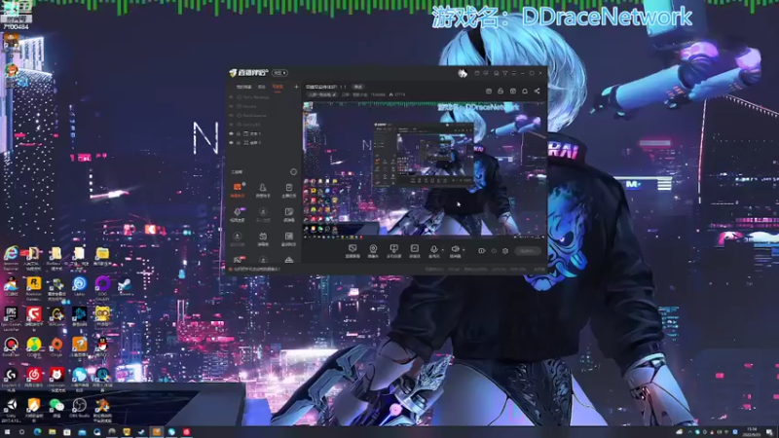
Task: Click the share icon at top right of preview
Action: [x=538, y=91]
